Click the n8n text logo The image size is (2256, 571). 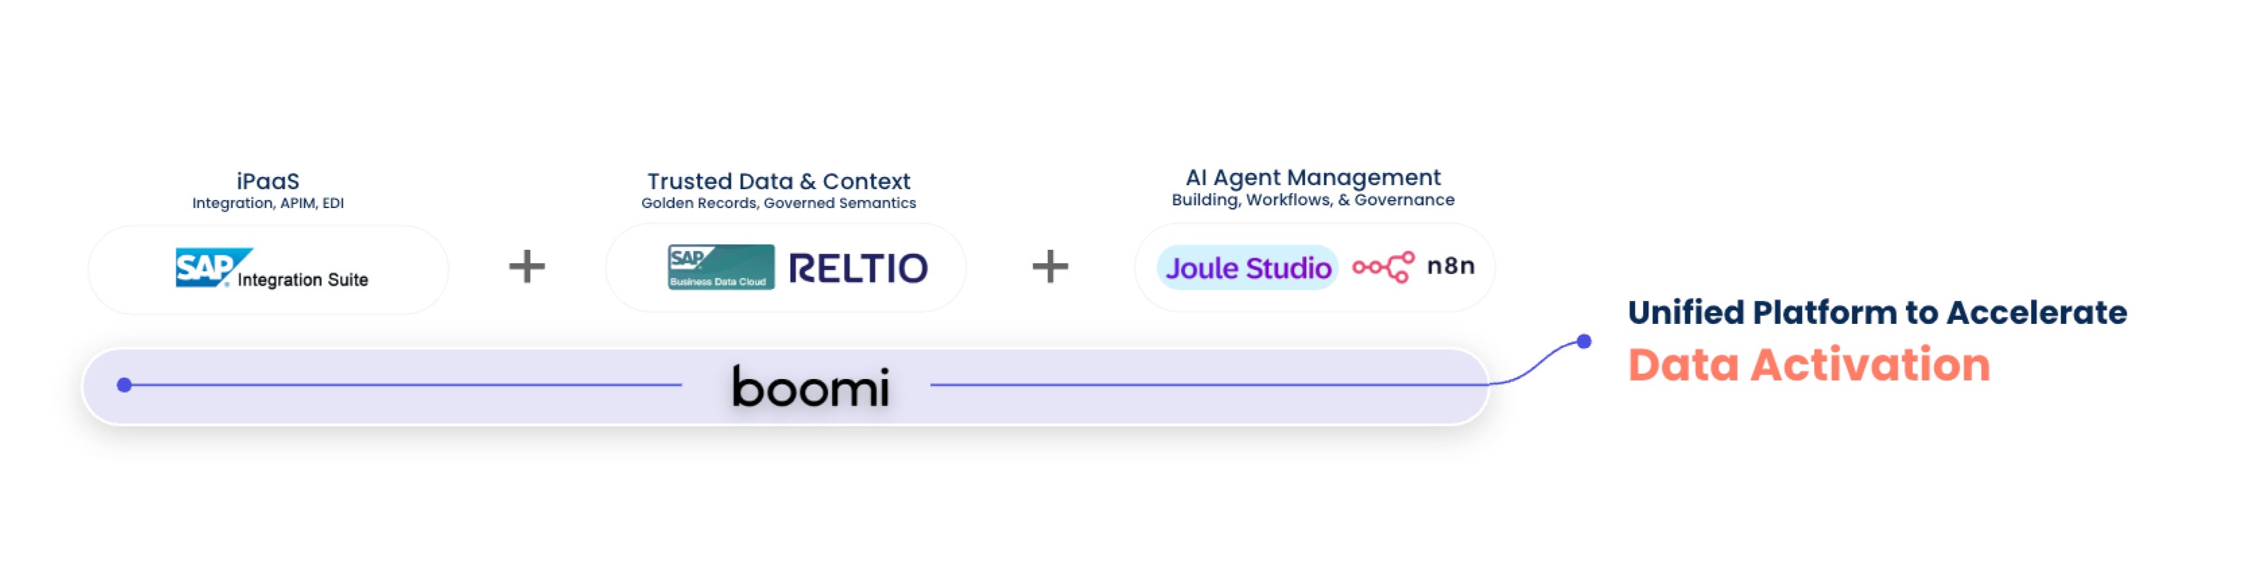[1450, 265]
